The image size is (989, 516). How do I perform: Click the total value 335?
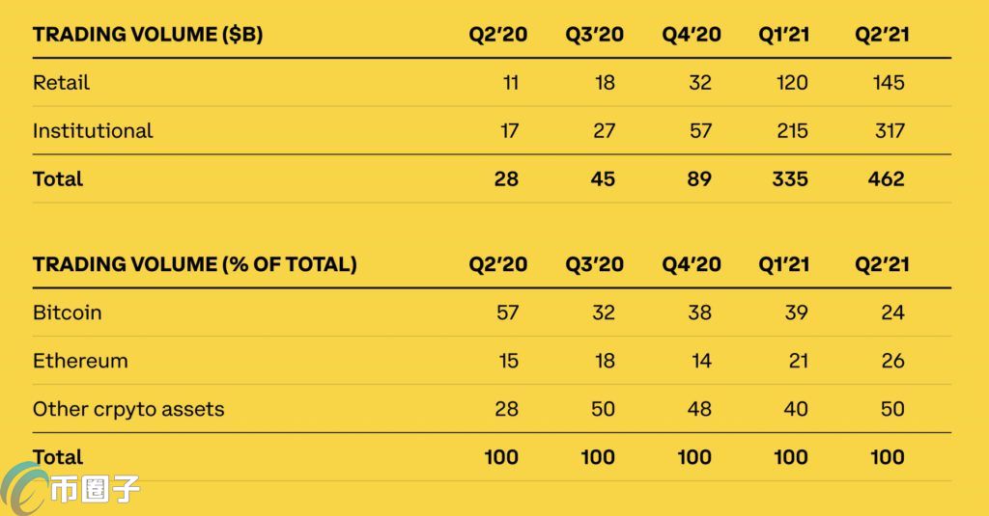coord(790,179)
